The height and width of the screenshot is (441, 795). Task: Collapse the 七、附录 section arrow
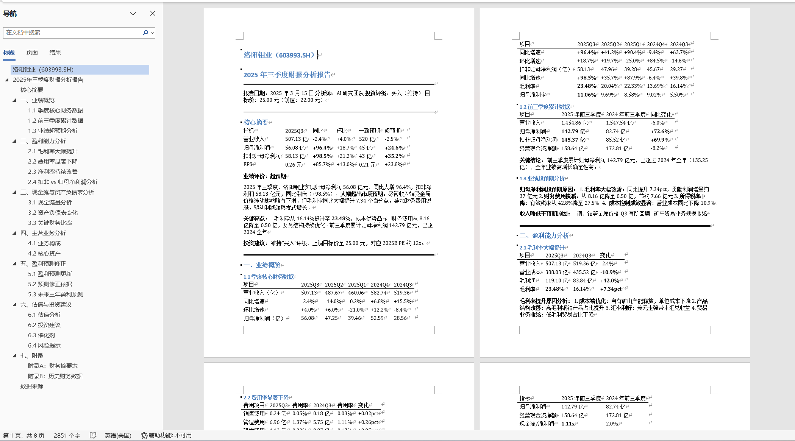click(x=14, y=355)
